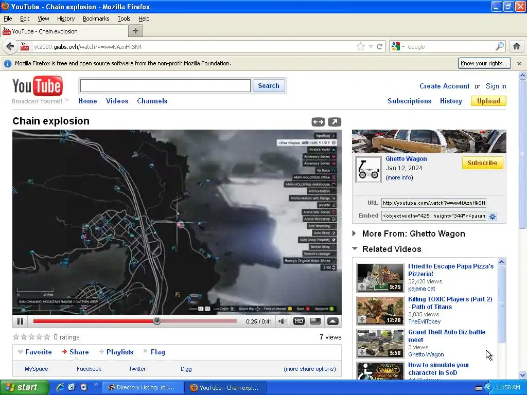Select the video URL text field
The width and height of the screenshot is (527, 395).
pos(433,203)
